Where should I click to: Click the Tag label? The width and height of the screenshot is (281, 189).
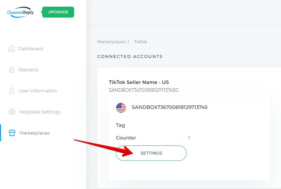(x=120, y=125)
